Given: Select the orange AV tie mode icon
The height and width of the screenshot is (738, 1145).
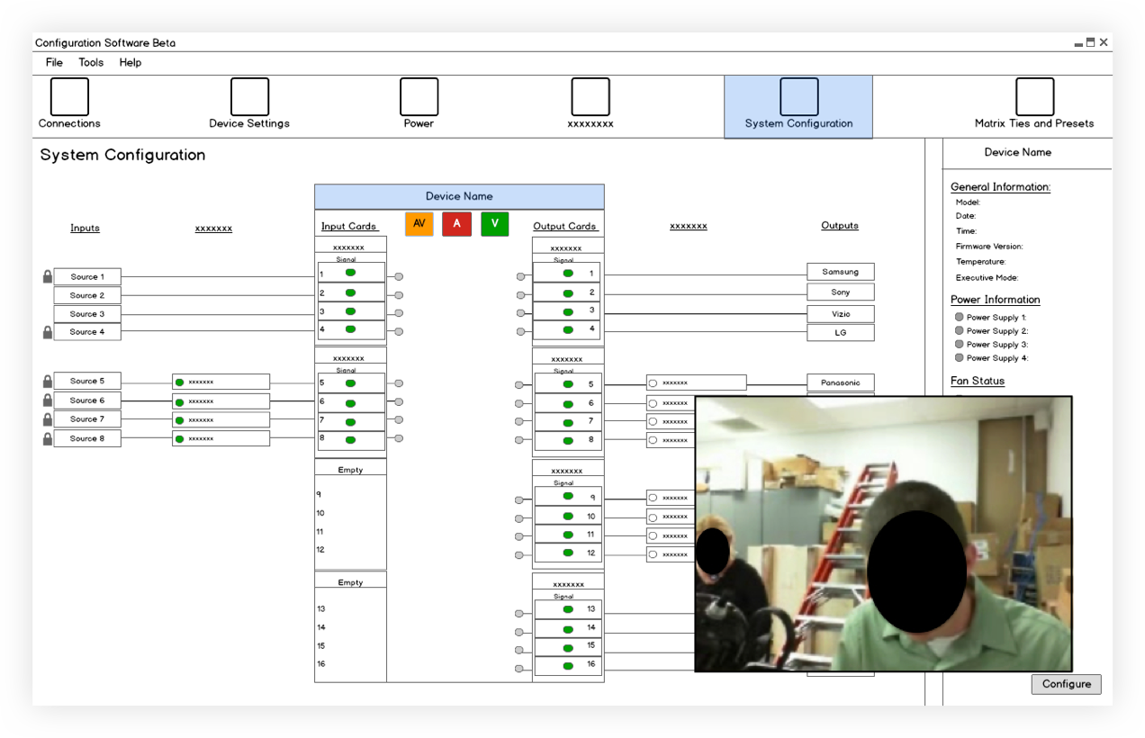Looking at the screenshot, I should click(x=419, y=224).
